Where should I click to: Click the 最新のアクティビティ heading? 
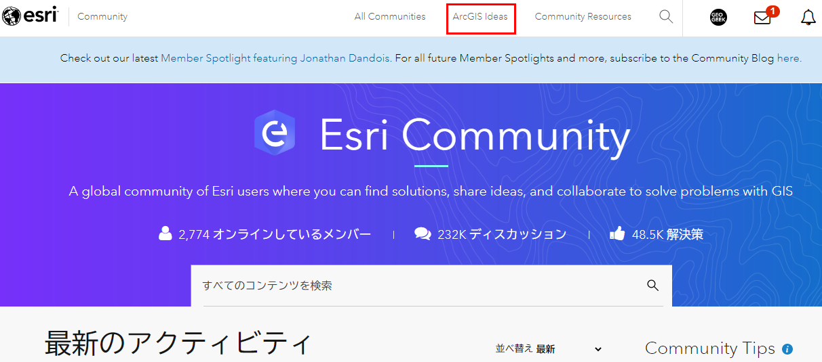point(178,344)
